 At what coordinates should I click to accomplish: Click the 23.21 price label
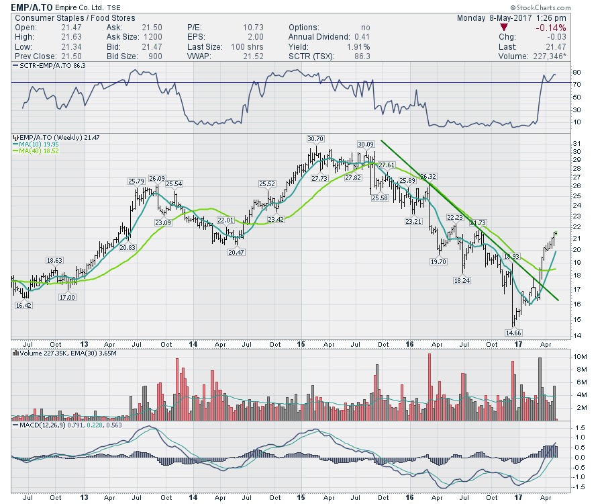[413, 222]
